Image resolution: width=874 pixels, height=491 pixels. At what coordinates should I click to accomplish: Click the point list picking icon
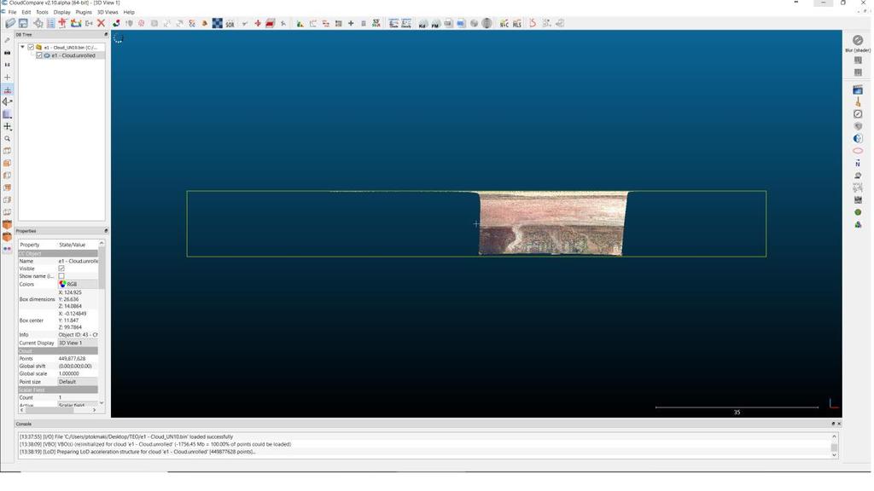[x=50, y=23]
